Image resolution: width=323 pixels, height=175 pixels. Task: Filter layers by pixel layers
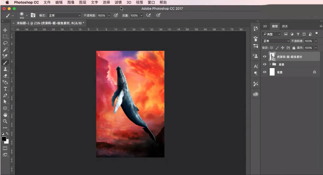(x=286, y=34)
